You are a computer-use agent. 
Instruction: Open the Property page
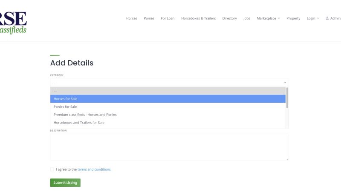(293, 18)
